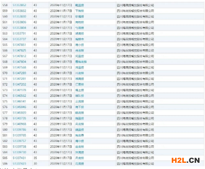
Task: Click trademark name link in row 564
Action: click(79, 39)
